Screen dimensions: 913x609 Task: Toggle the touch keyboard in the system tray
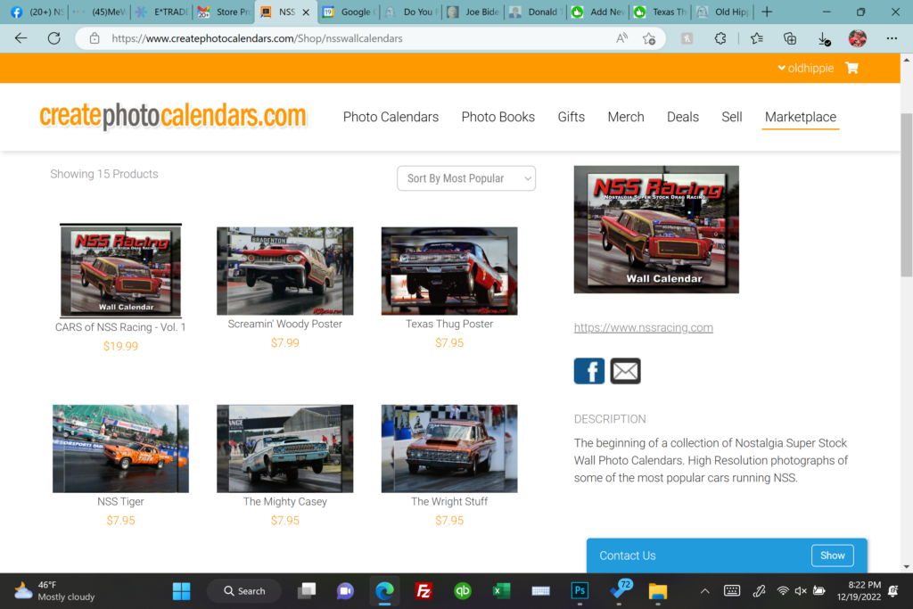tap(731, 590)
